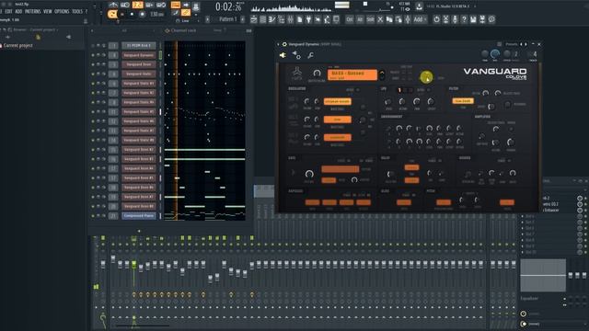Image resolution: width=589 pixels, height=331 pixels.
Task: Open the playlist view icon
Action: coord(254,19)
